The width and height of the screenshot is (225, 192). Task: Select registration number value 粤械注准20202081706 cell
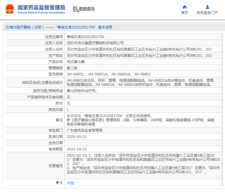point(143,37)
